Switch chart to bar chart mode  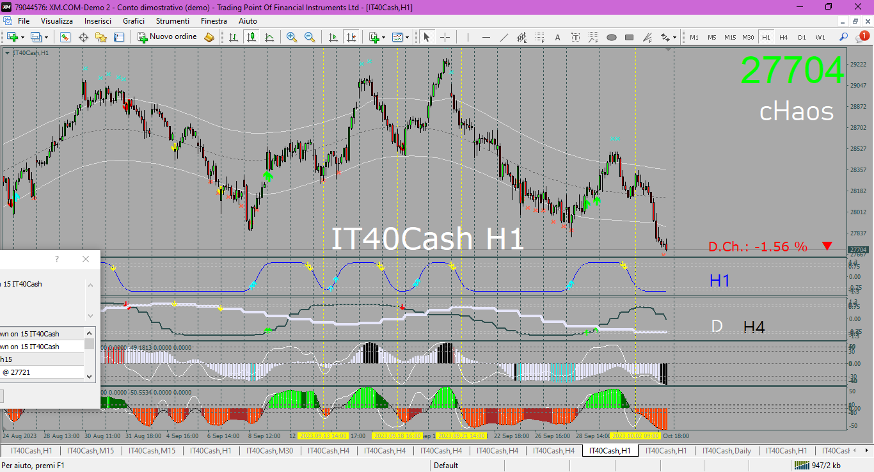(x=234, y=37)
